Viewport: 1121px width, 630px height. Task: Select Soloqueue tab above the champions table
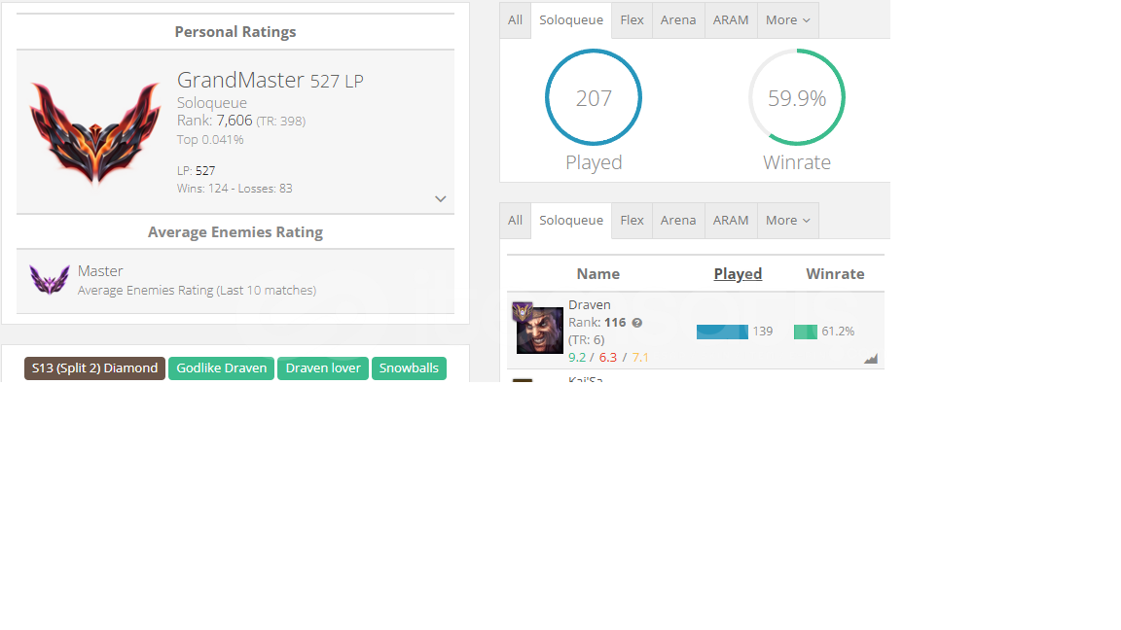pyautogui.click(x=571, y=220)
